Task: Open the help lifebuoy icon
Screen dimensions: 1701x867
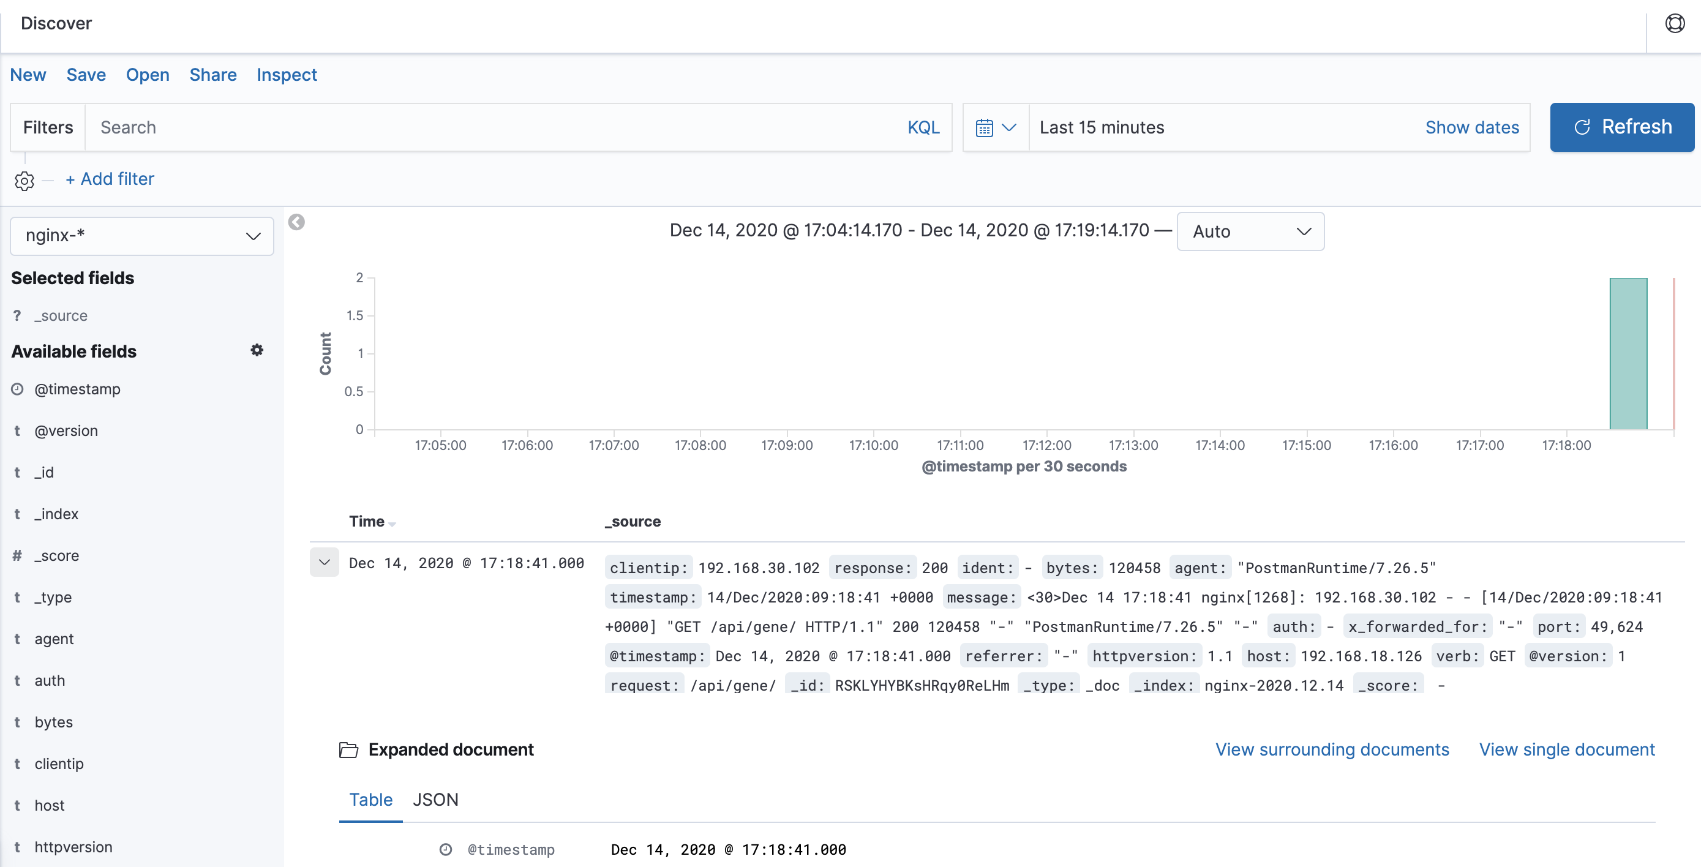Action: pos(1675,24)
